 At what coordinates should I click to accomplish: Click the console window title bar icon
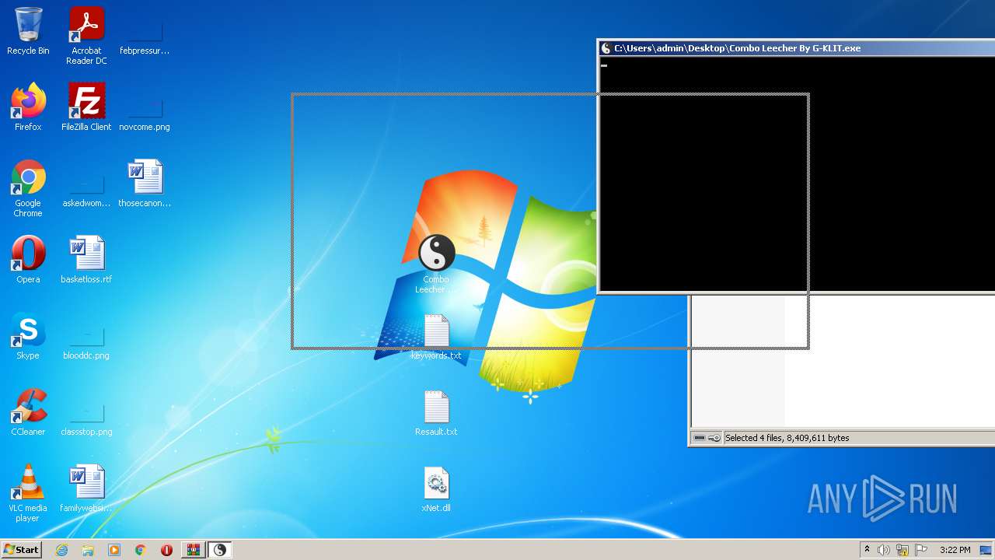pyautogui.click(x=606, y=48)
